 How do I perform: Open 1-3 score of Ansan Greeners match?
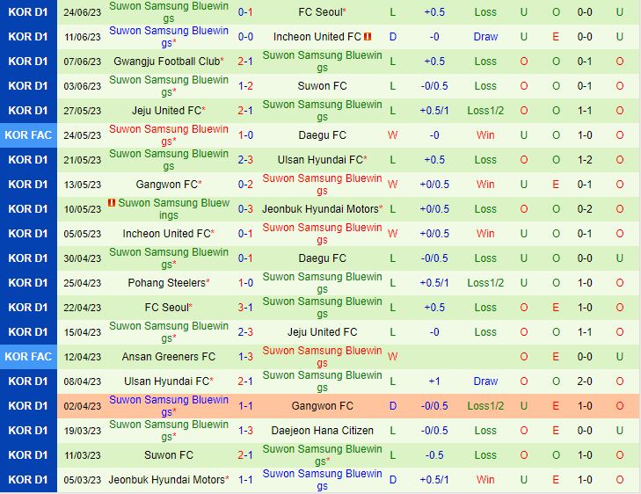point(245,356)
